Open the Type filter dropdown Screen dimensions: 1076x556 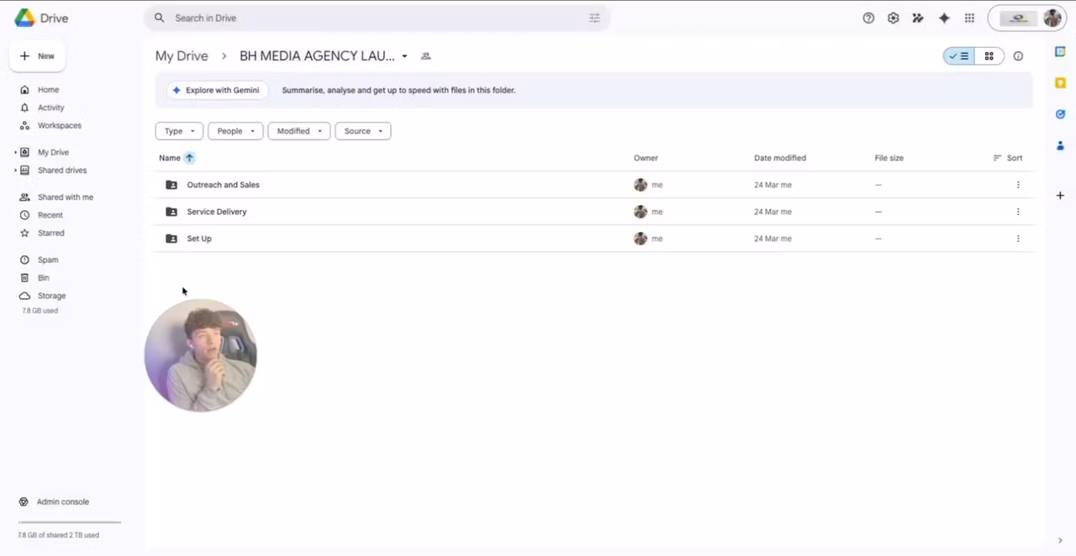(x=178, y=130)
